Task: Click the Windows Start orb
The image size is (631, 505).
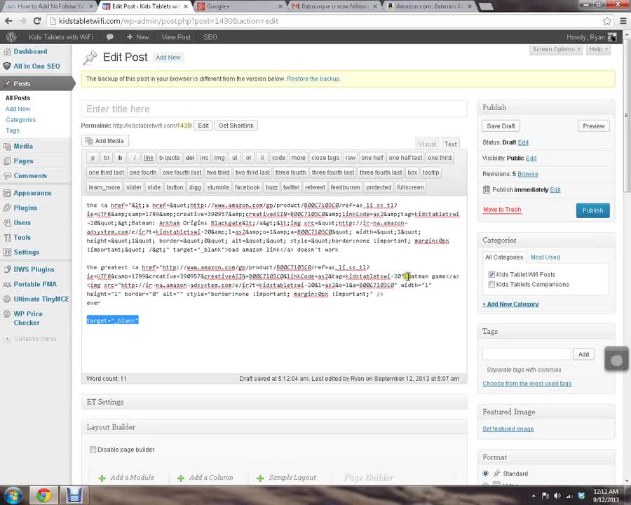Action: (13, 495)
